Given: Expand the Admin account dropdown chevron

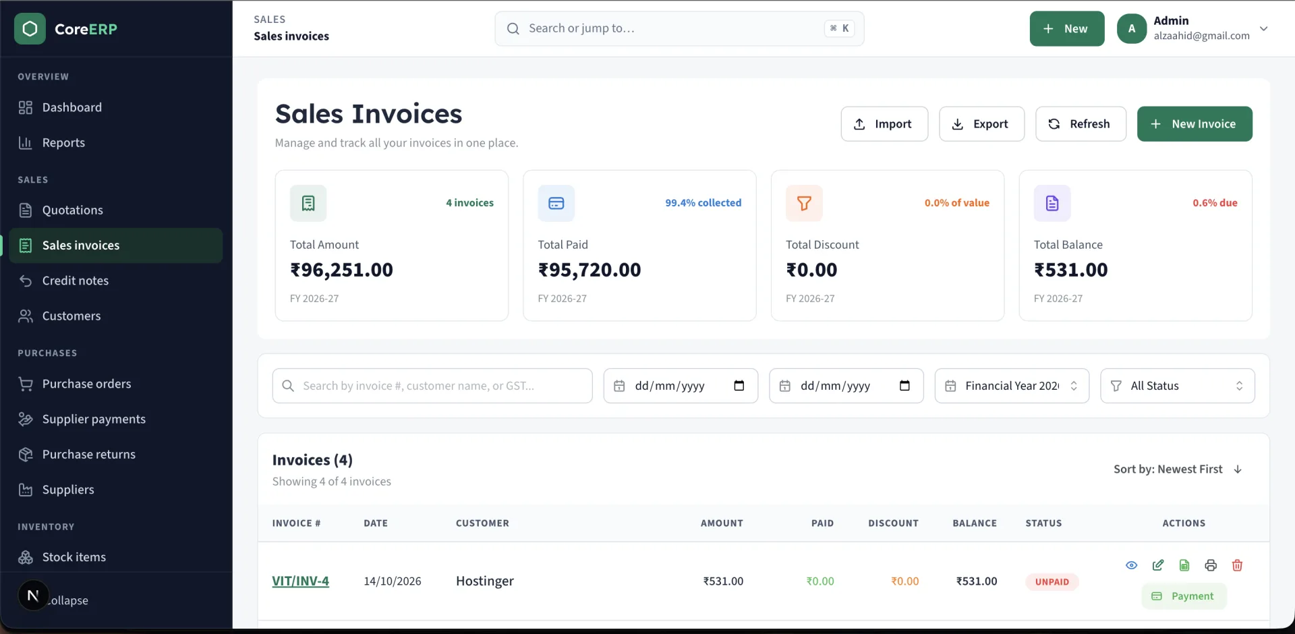Looking at the screenshot, I should [x=1264, y=28].
